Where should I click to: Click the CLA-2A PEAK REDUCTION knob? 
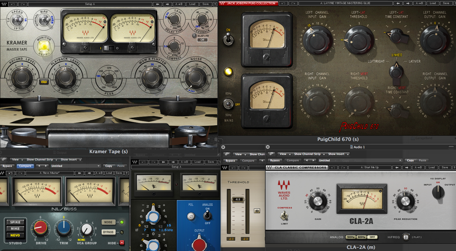click(405, 201)
